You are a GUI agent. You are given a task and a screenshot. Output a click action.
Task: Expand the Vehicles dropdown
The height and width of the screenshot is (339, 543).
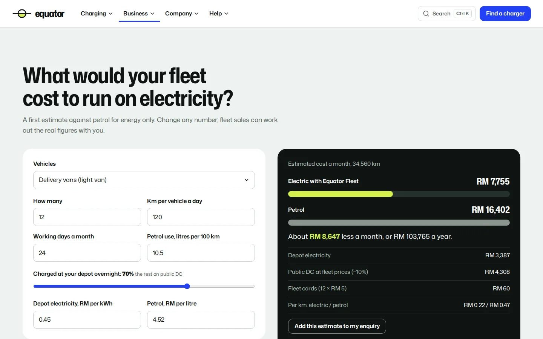coord(144,180)
